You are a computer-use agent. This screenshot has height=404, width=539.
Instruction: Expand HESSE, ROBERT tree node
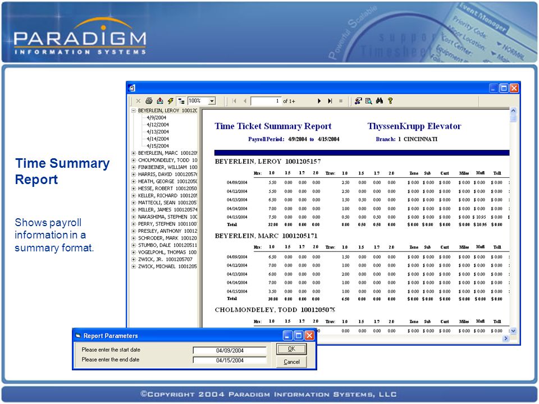click(x=134, y=189)
